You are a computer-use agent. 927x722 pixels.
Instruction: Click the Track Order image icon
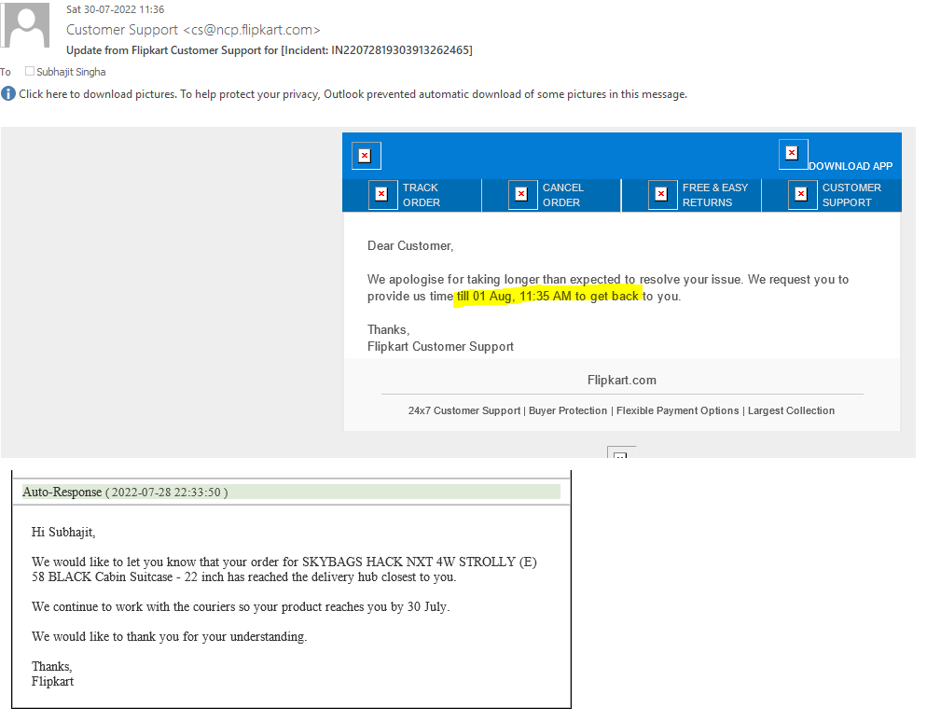tap(382, 195)
